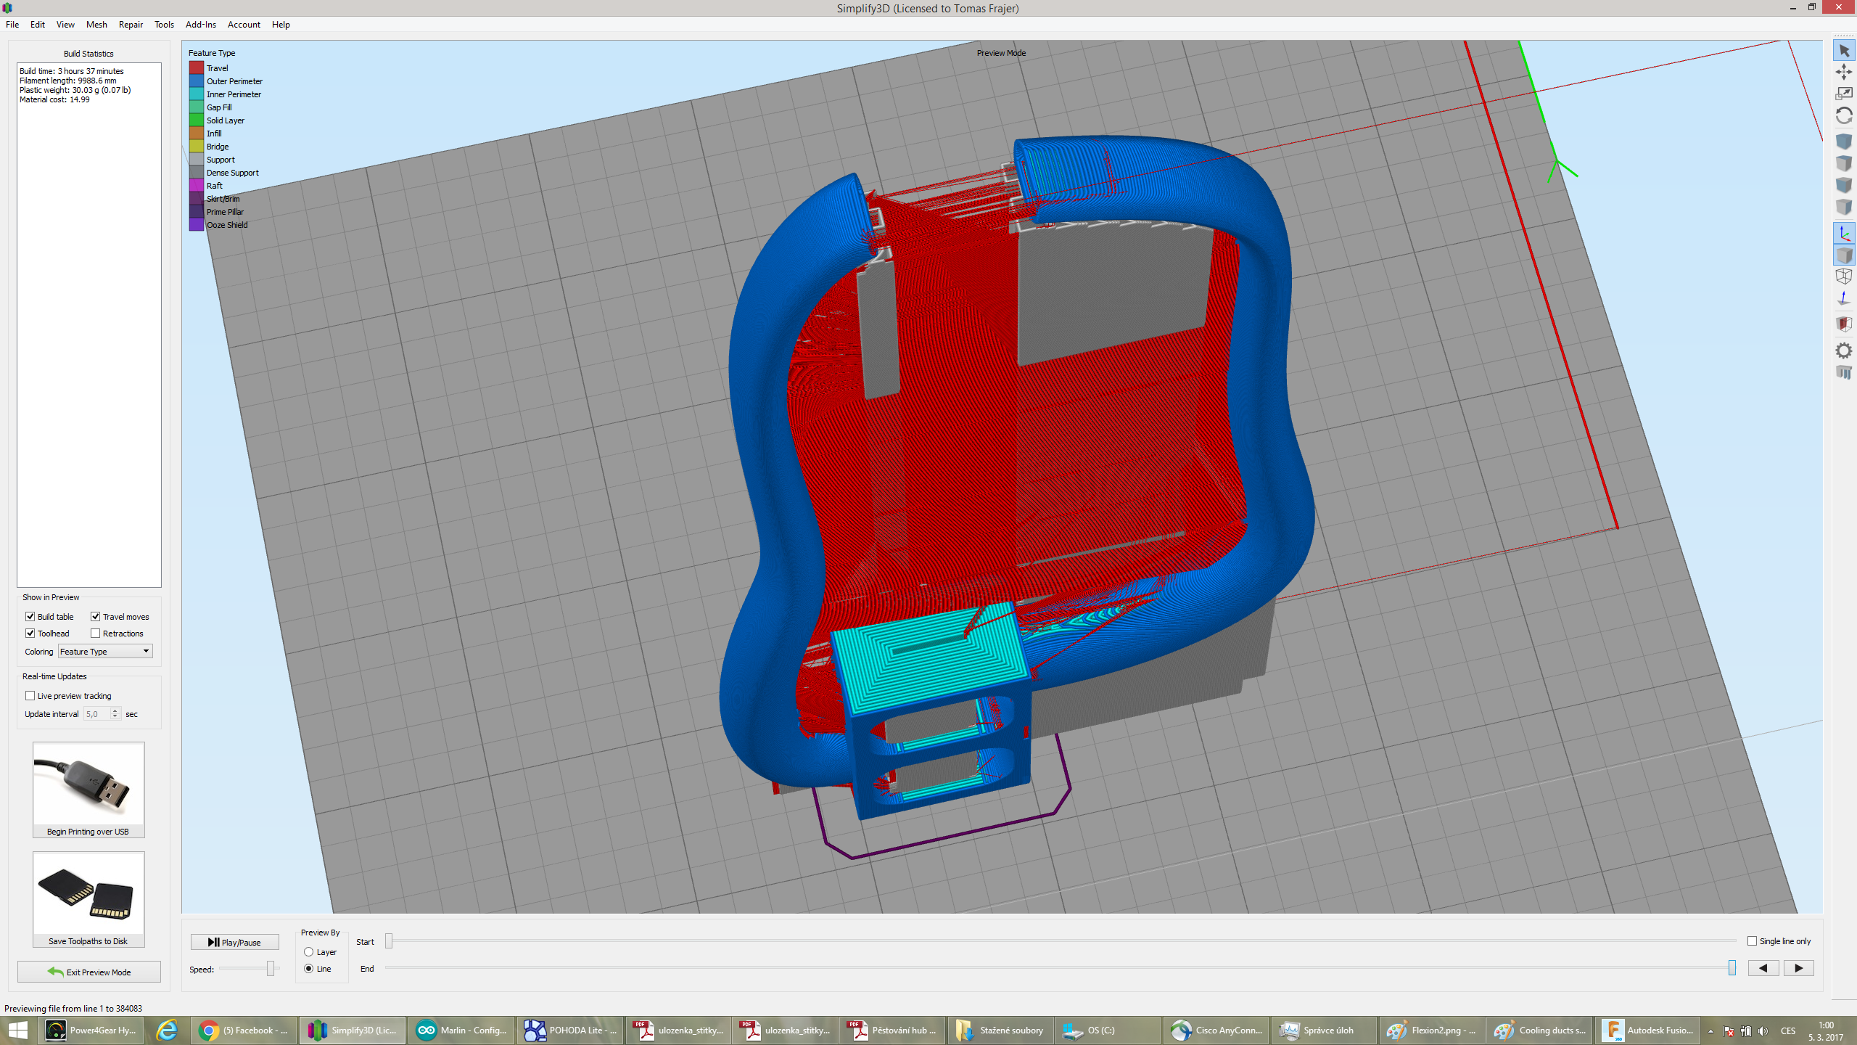Open Chrome Facebook window from taskbar
This screenshot has height=1045, width=1857.
pos(244,1030)
